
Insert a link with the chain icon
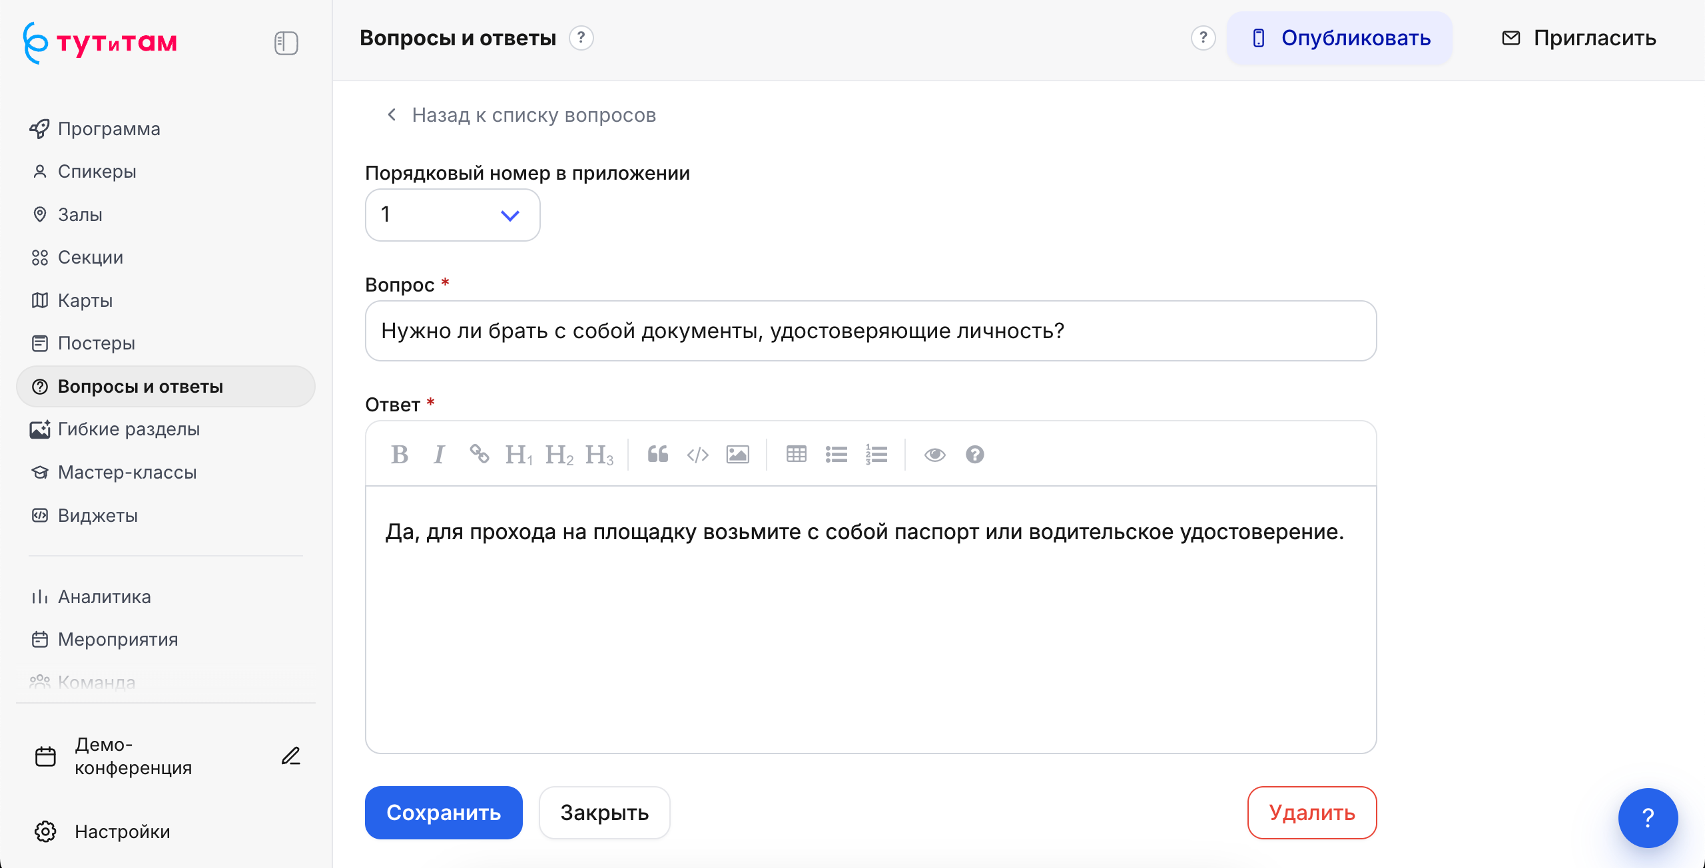(x=480, y=455)
